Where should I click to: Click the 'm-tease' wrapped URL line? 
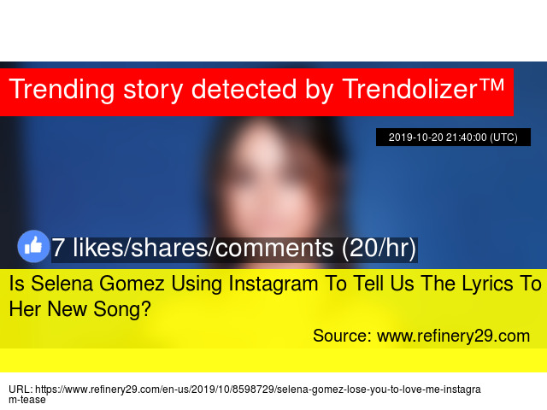[26, 400]
